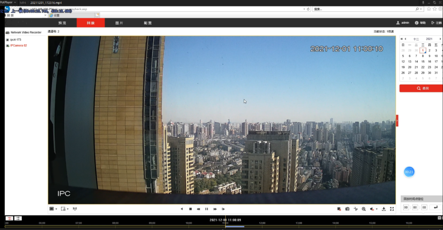This screenshot has width=443, height=230.
Task: Switch video to full screen
Action: click(x=392, y=209)
